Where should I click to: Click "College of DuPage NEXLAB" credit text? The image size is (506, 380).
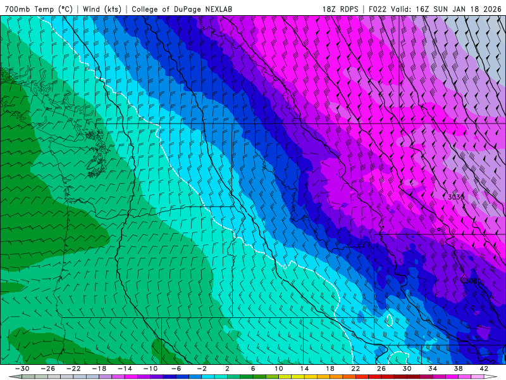(x=182, y=9)
